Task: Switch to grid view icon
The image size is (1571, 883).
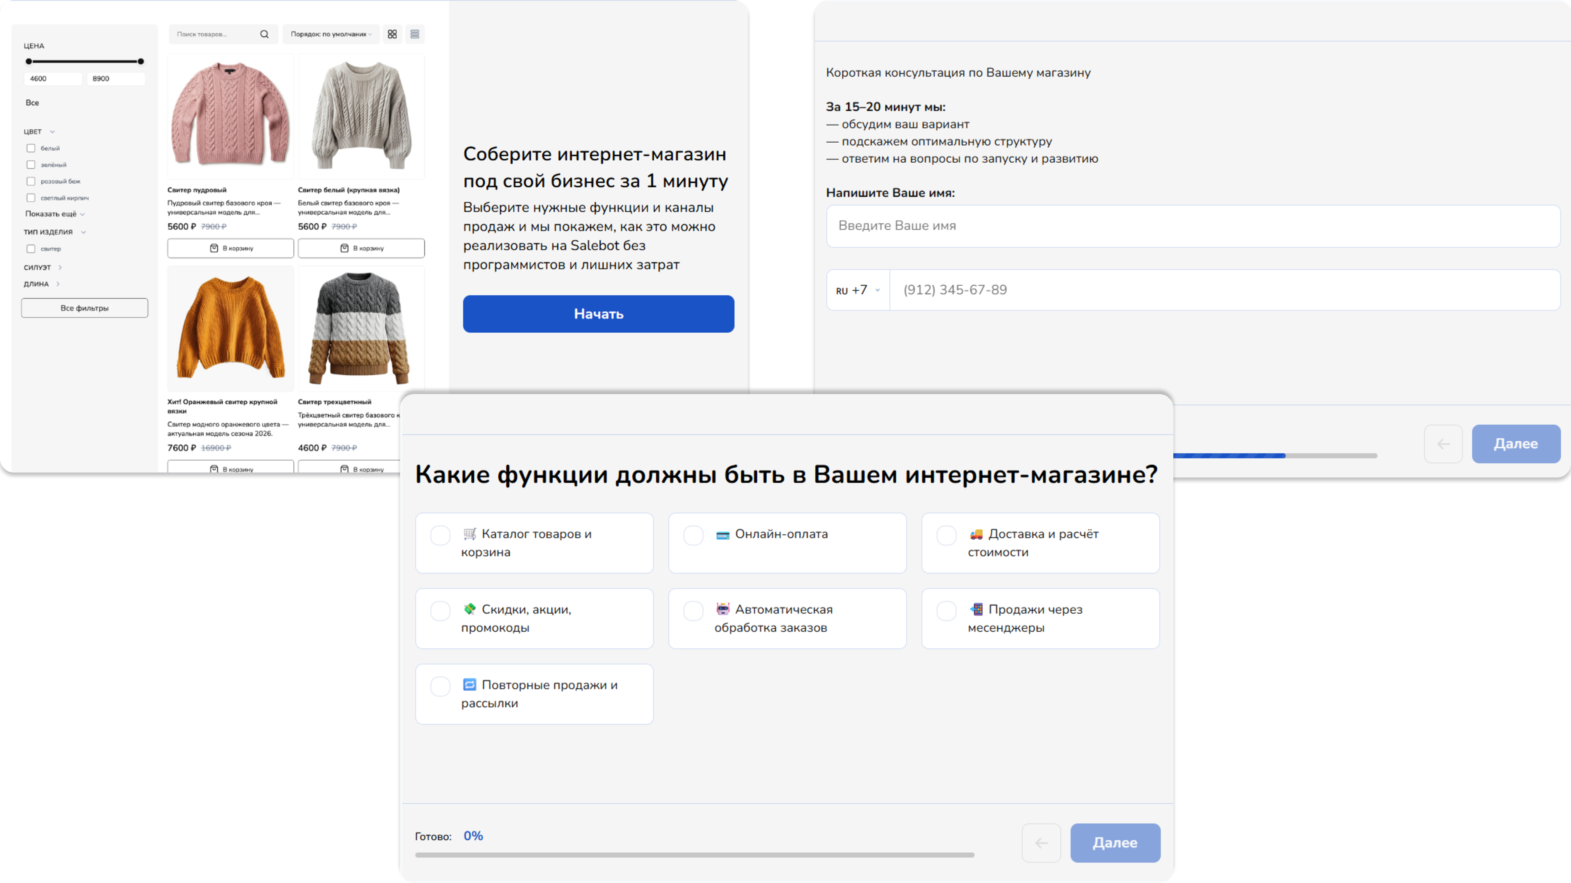Action: point(392,34)
